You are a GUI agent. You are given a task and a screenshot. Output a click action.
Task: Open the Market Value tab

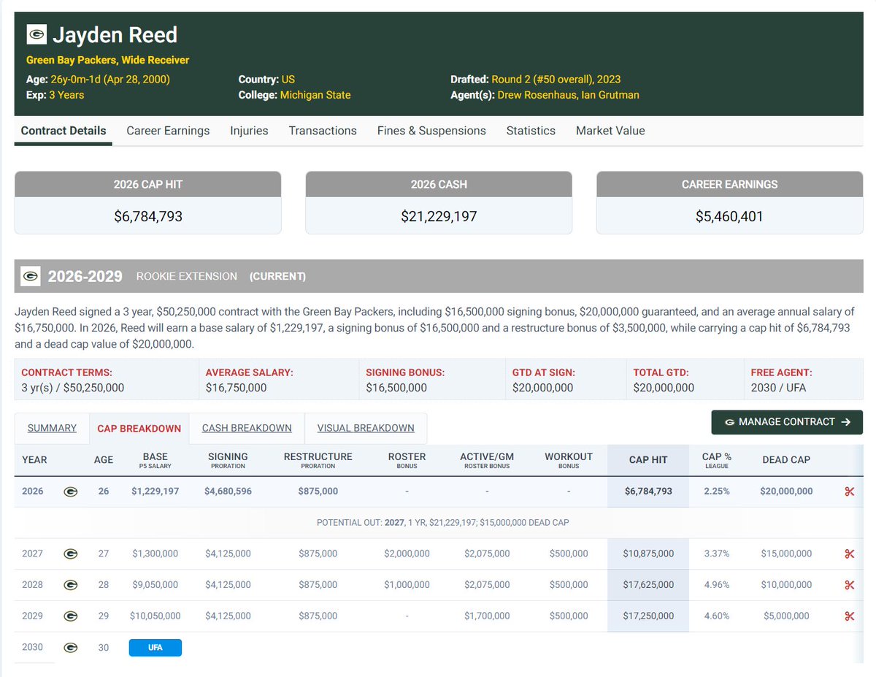tap(610, 131)
